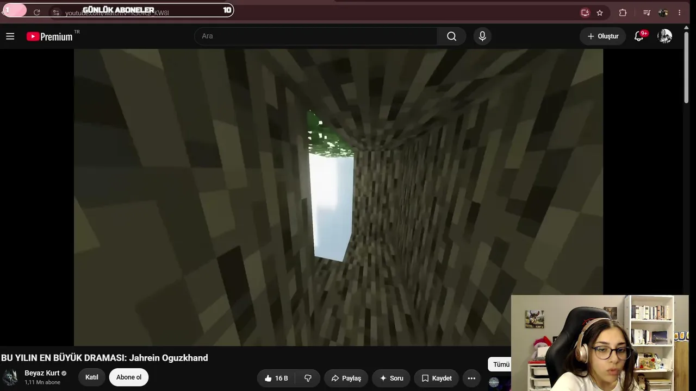Dislike the video
The width and height of the screenshot is (696, 391).
(x=308, y=378)
